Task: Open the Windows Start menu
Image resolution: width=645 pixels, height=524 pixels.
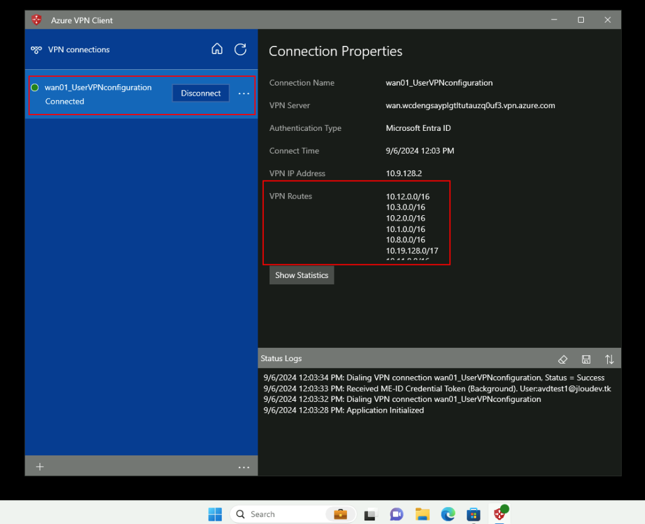Action: click(215, 514)
